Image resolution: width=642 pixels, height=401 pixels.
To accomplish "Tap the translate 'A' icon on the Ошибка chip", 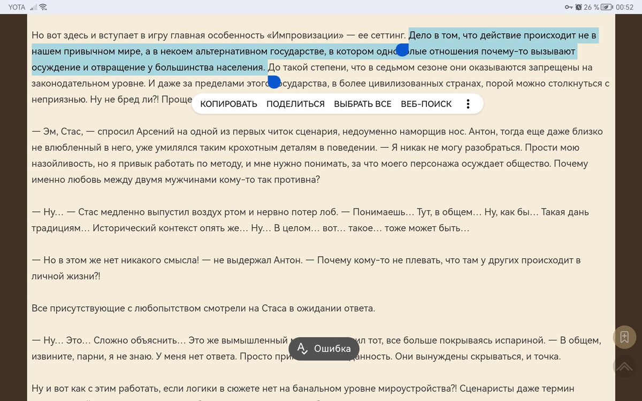I will point(302,349).
